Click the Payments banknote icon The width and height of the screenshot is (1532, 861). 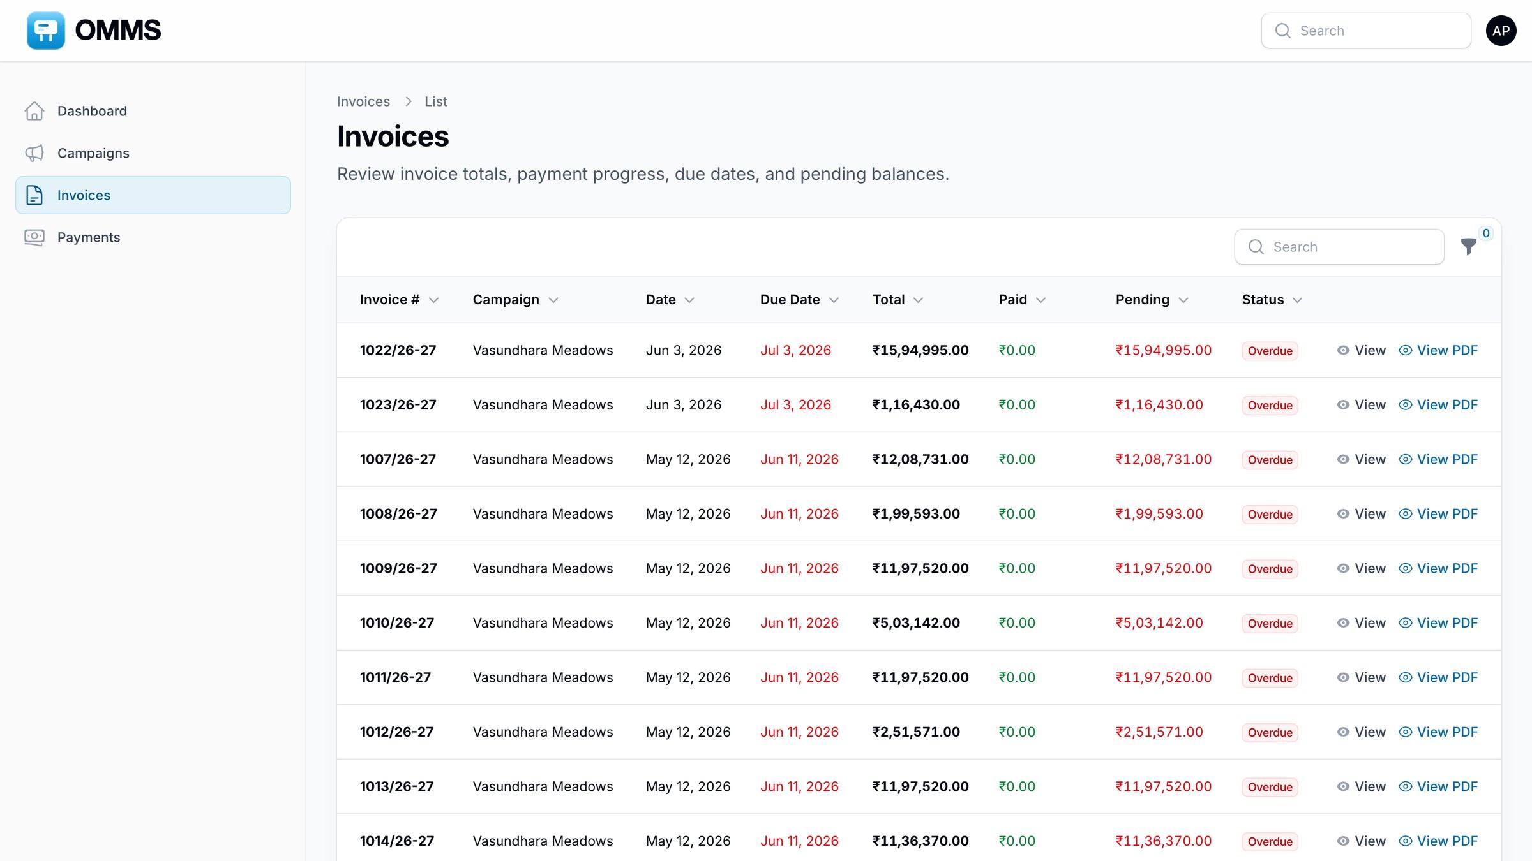[x=34, y=237]
